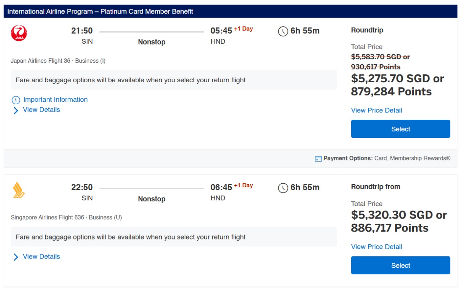Select the Singapore Airlines $5,320.30 flight
The width and height of the screenshot is (460, 288).
pyautogui.click(x=400, y=265)
